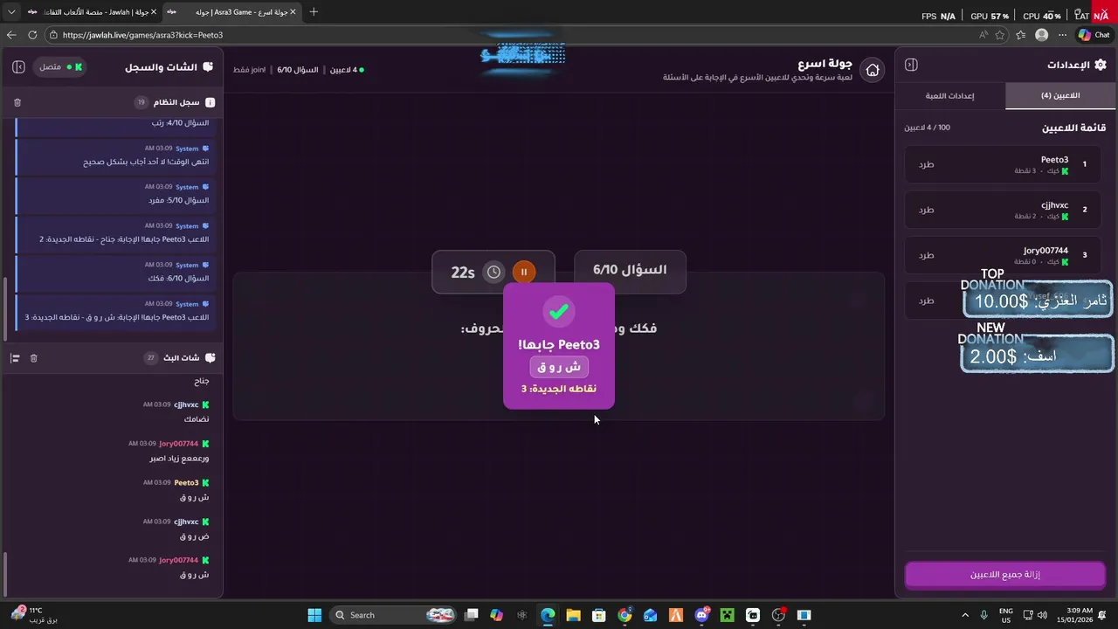
Task: Collapse the settings panel with the sidebar icon
Action: coord(911,65)
